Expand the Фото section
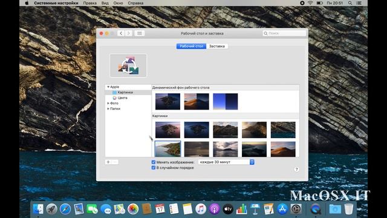Image resolution: width=387 pixels, height=218 pixels. (108, 104)
